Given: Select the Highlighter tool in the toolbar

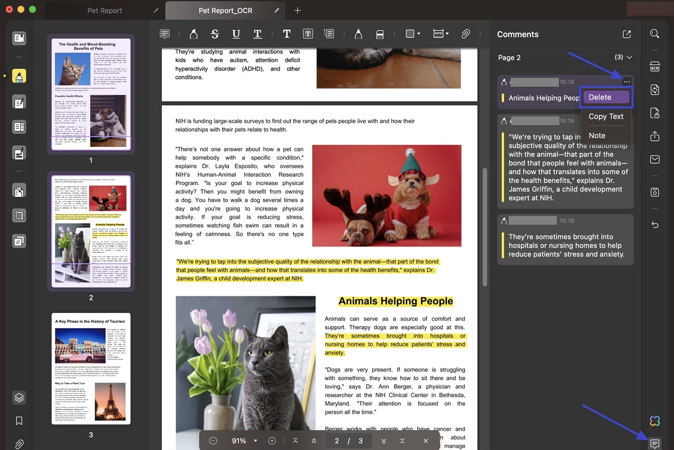Looking at the screenshot, I should (193, 34).
